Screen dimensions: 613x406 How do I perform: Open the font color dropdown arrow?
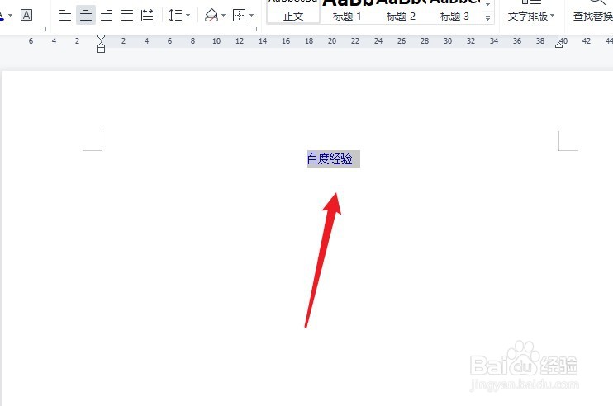point(11,16)
